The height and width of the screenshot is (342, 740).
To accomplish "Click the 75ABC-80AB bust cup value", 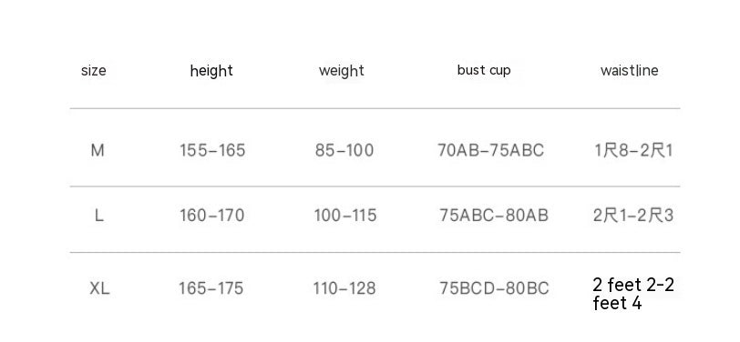I will click(494, 216).
